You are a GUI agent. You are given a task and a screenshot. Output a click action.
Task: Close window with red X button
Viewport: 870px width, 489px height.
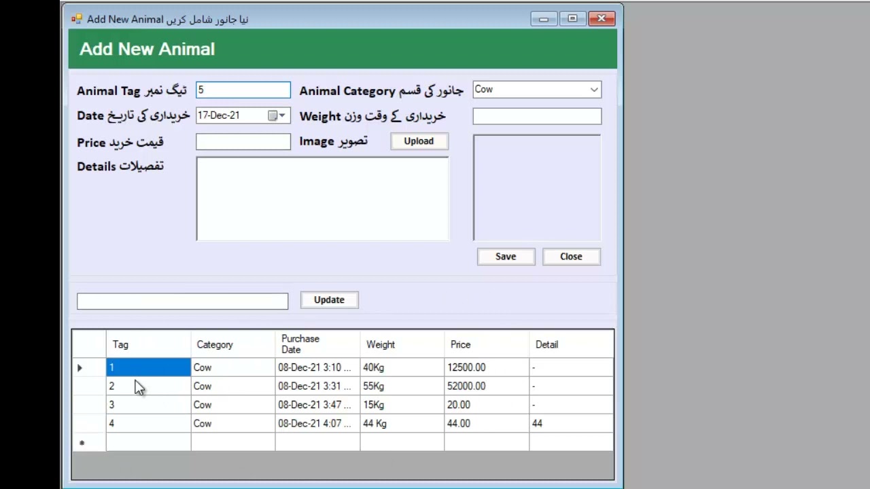click(602, 19)
